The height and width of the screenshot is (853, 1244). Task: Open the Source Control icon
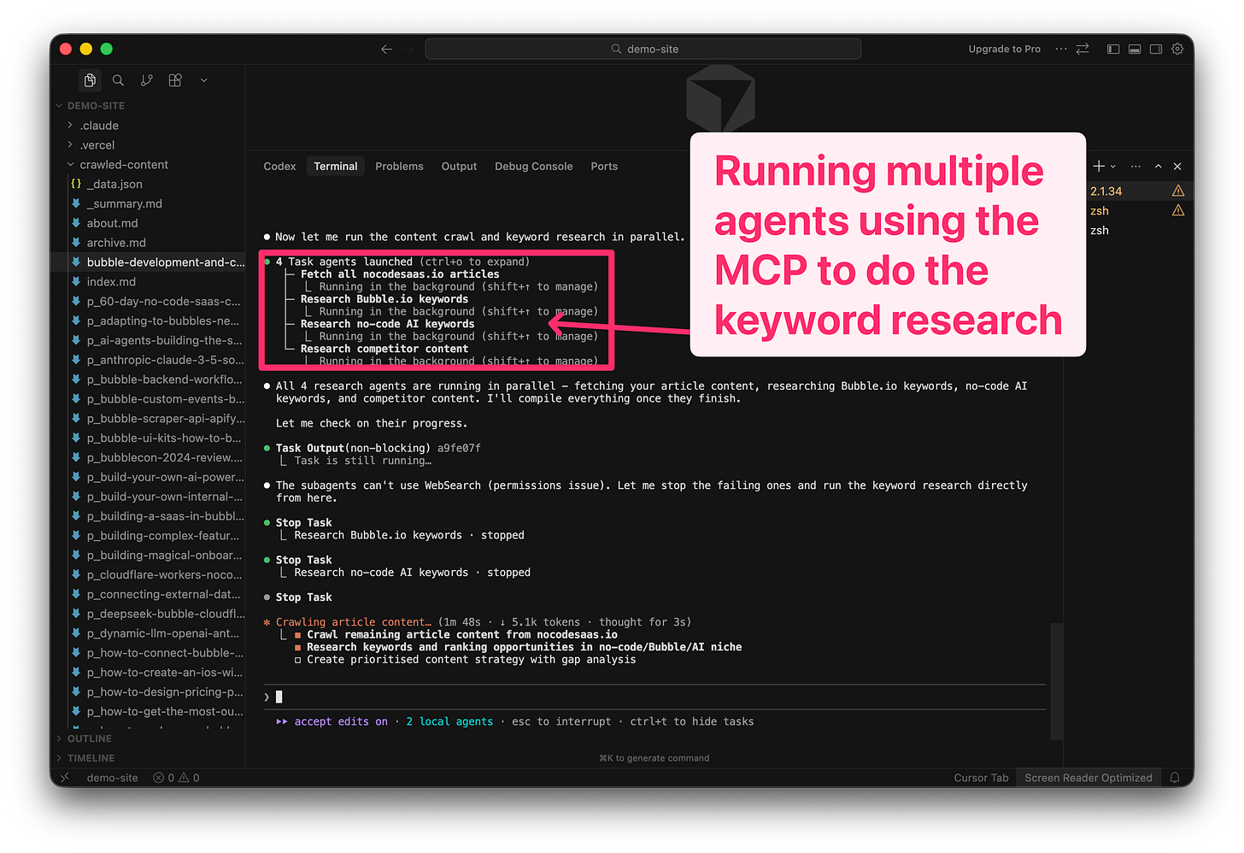147,80
